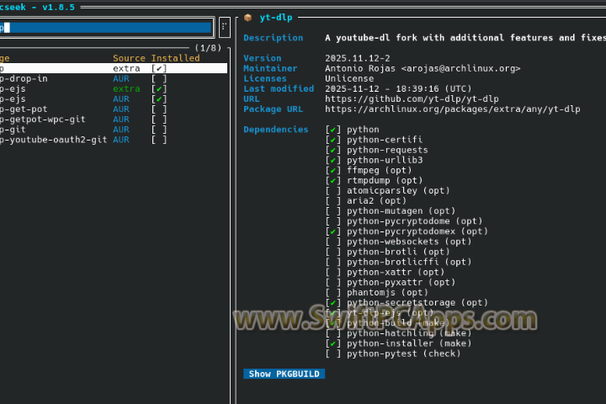
Task: Click the Installed column header
Action: pyautogui.click(x=175, y=58)
